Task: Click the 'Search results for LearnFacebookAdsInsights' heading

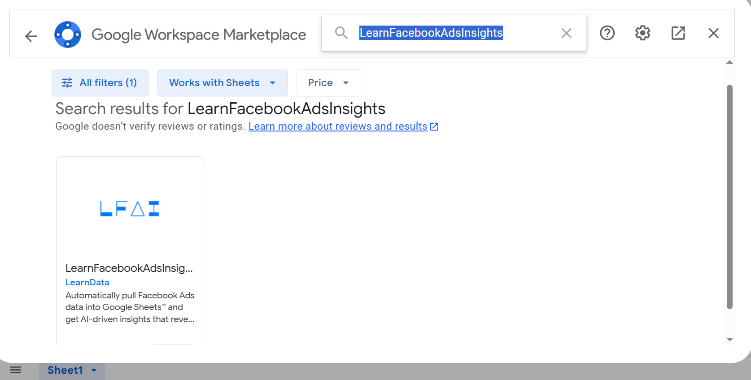Action: [220, 109]
